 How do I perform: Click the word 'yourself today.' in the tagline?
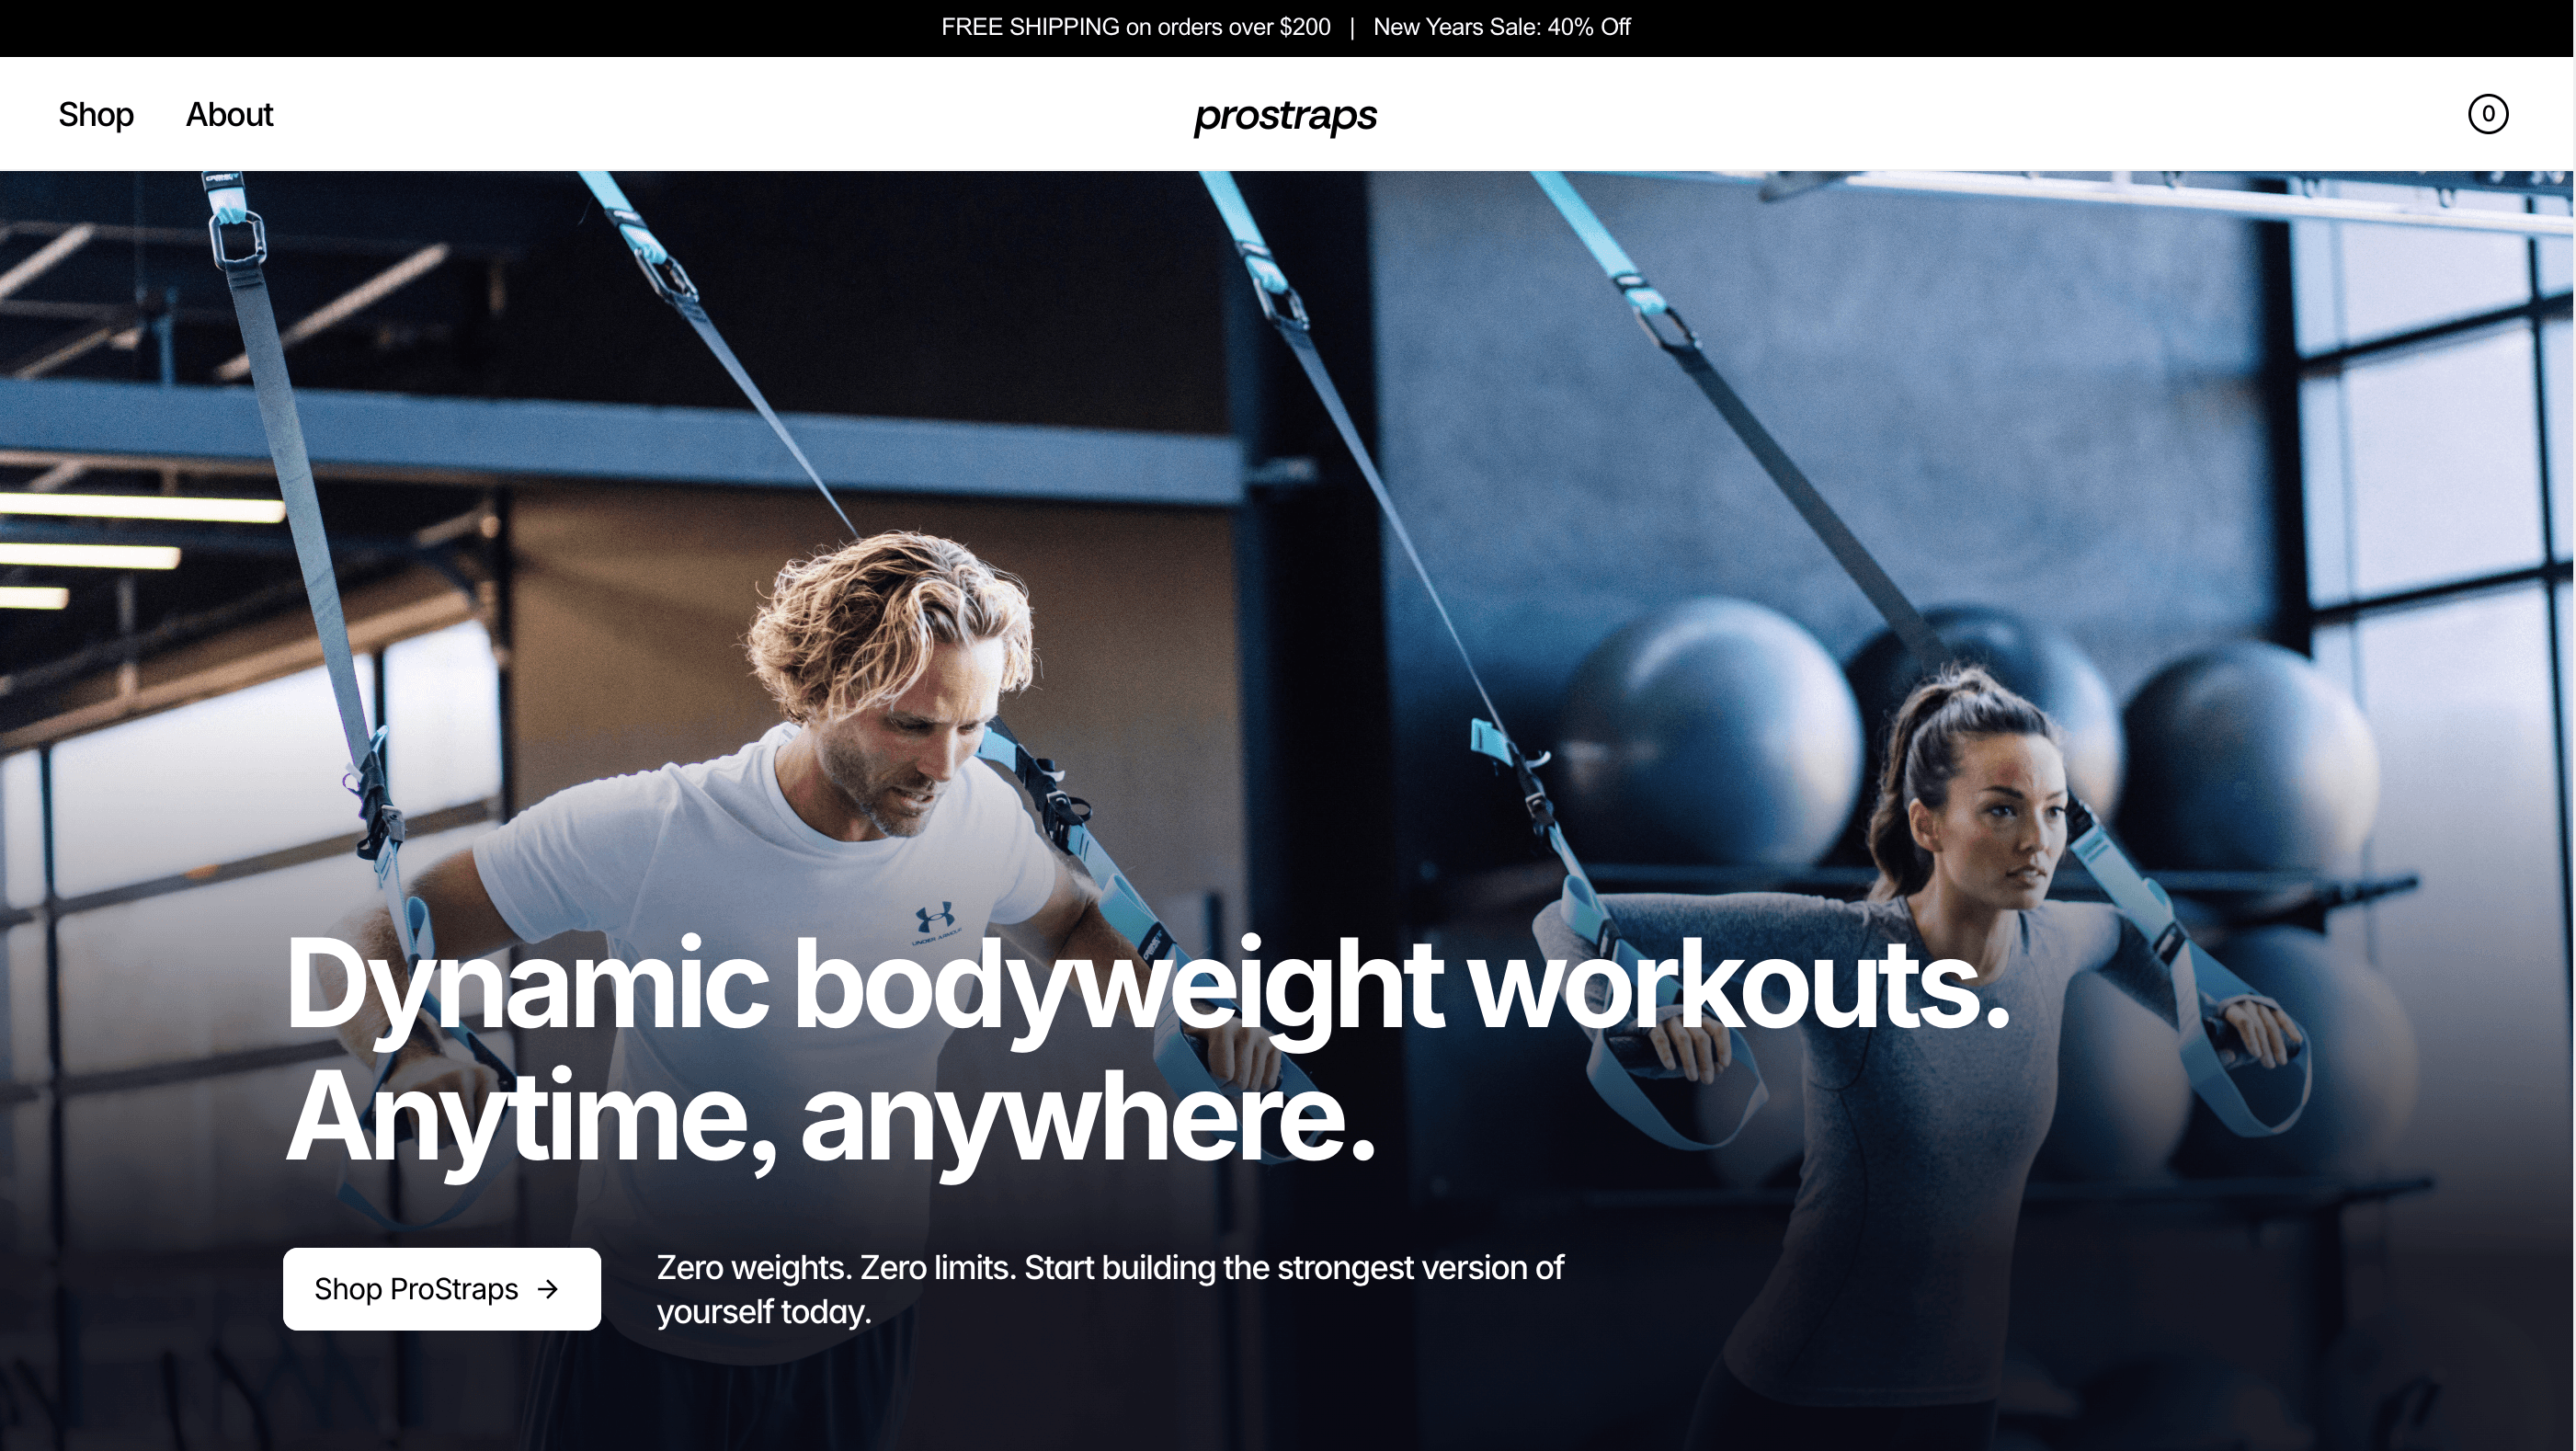764,1311
